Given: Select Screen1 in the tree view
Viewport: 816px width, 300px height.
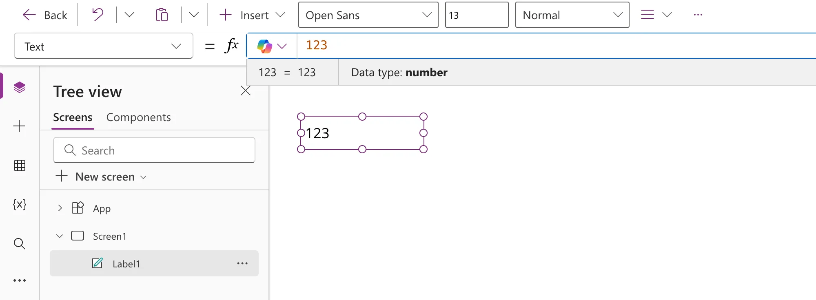Looking at the screenshot, I should [110, 236].
